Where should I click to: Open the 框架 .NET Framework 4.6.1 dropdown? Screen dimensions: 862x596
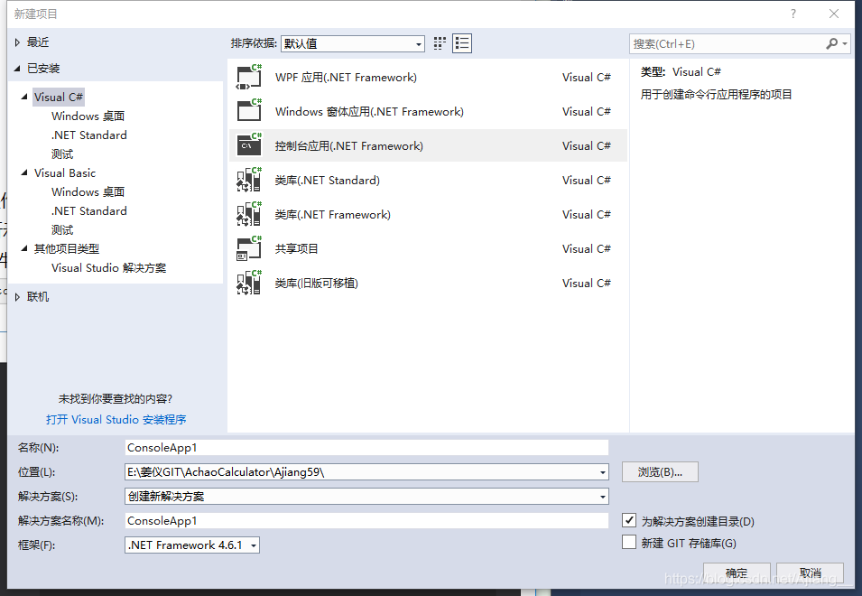[x=192, y=545]
